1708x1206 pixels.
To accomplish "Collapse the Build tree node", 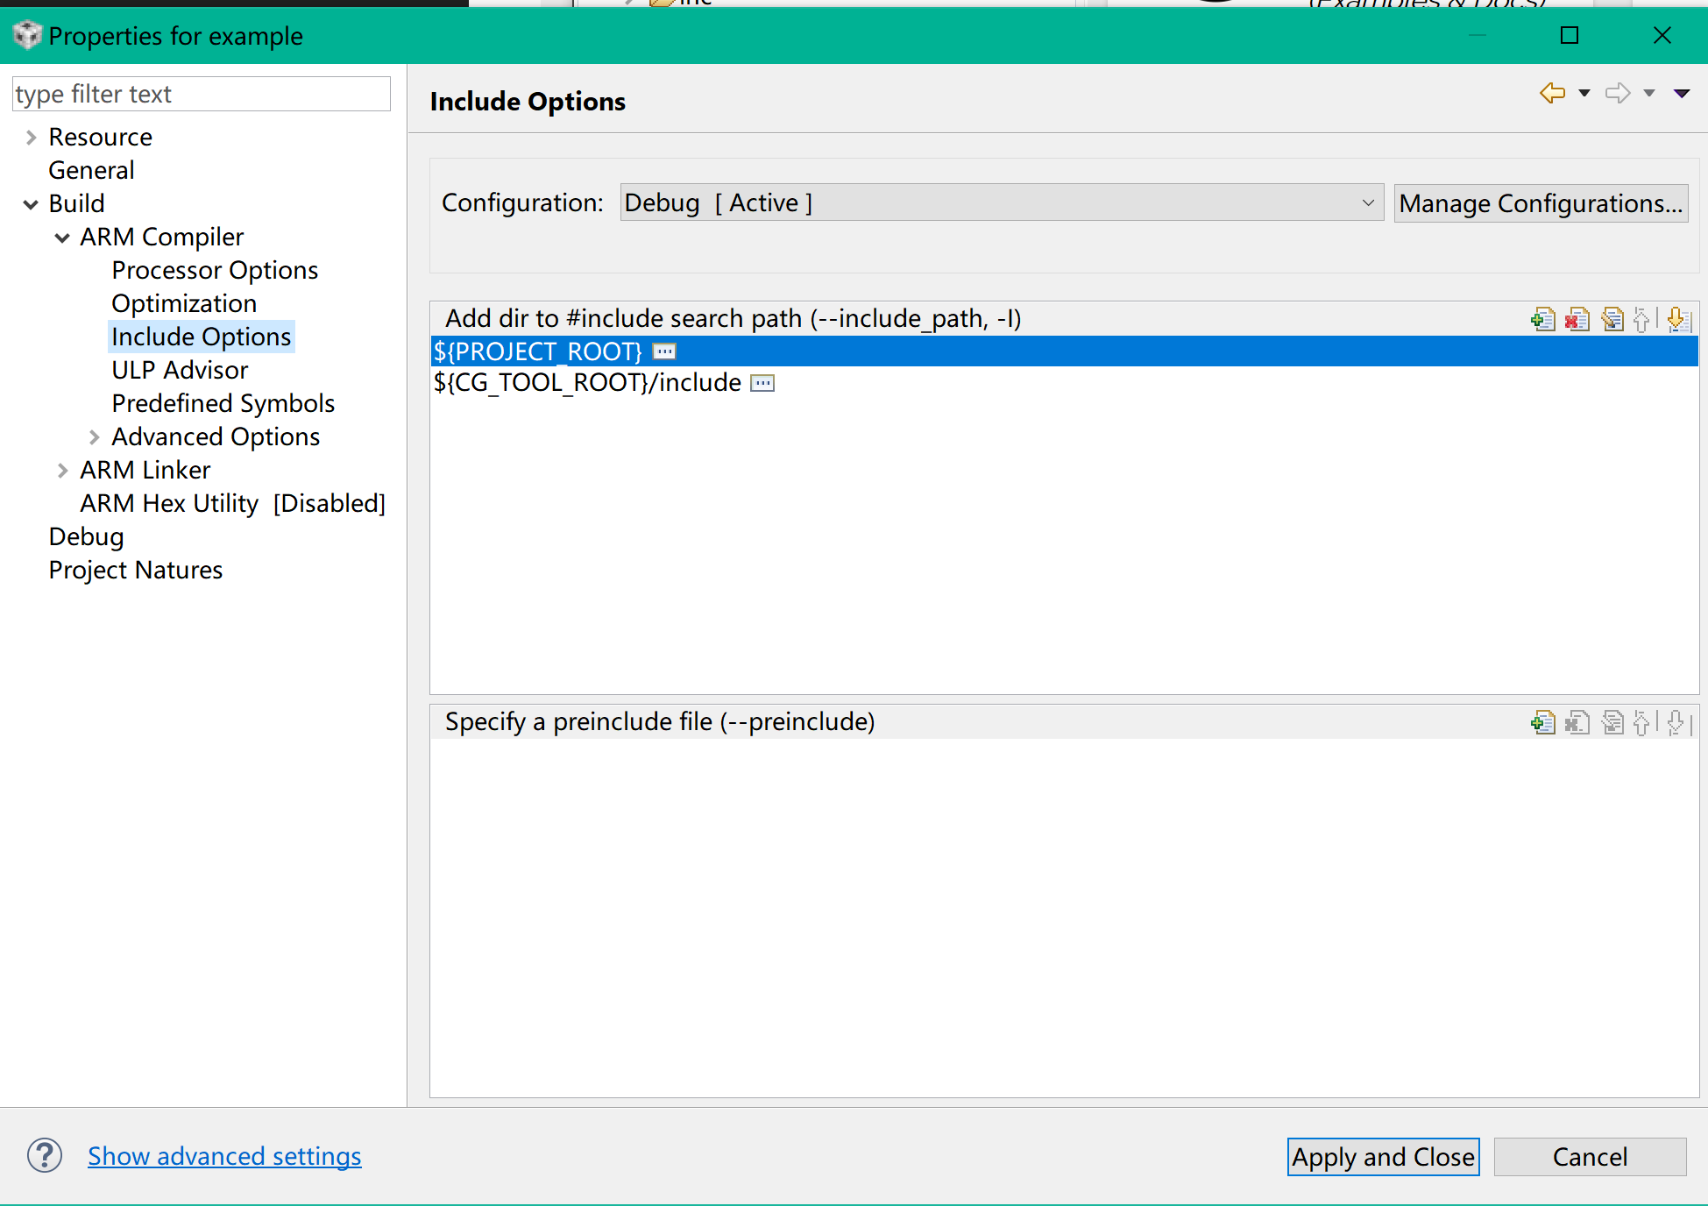I will click(31, 205).
